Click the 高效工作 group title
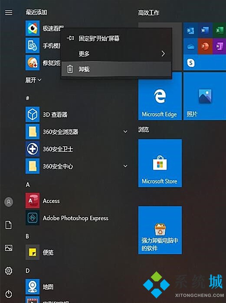Screen dimensions: 226x303 149,13
